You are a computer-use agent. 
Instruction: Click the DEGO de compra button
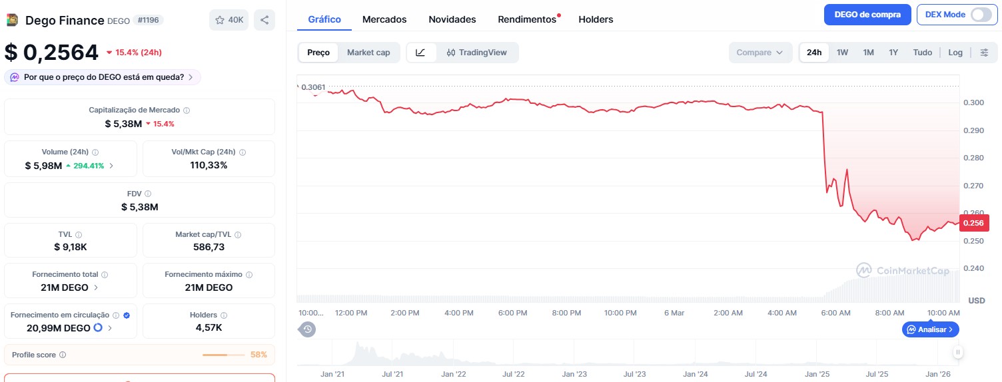point(867,15)
